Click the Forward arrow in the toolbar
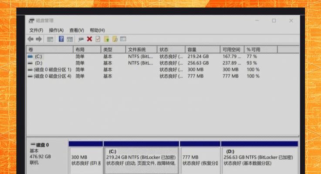321x174 pixels. (x=39, y=39)
